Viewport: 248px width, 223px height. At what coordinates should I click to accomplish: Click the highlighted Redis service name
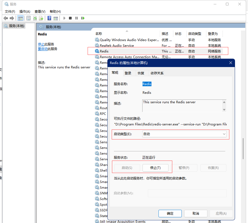147,84
